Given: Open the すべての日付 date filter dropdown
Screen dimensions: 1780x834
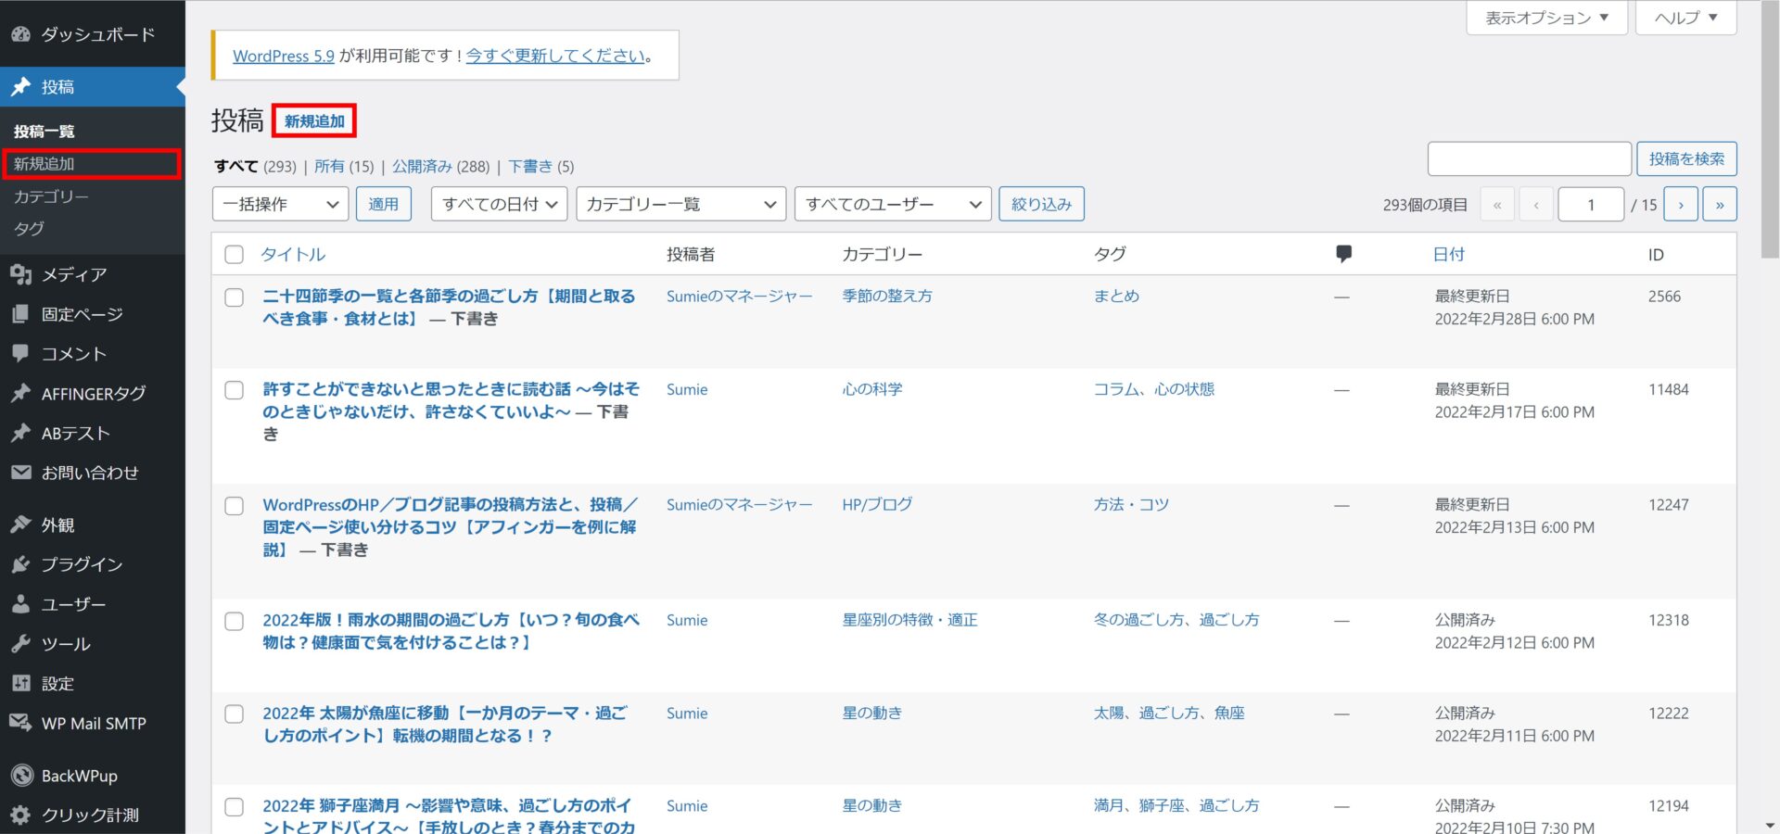Looking at the screenshot, I should click(499, 205).
